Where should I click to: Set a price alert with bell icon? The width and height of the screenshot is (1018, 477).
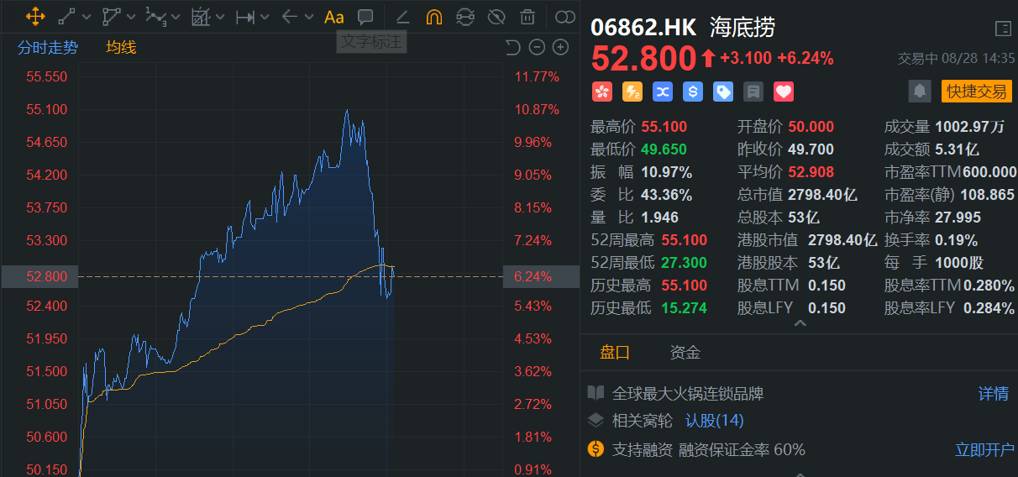pyautogui.click(x=920, y=91)
